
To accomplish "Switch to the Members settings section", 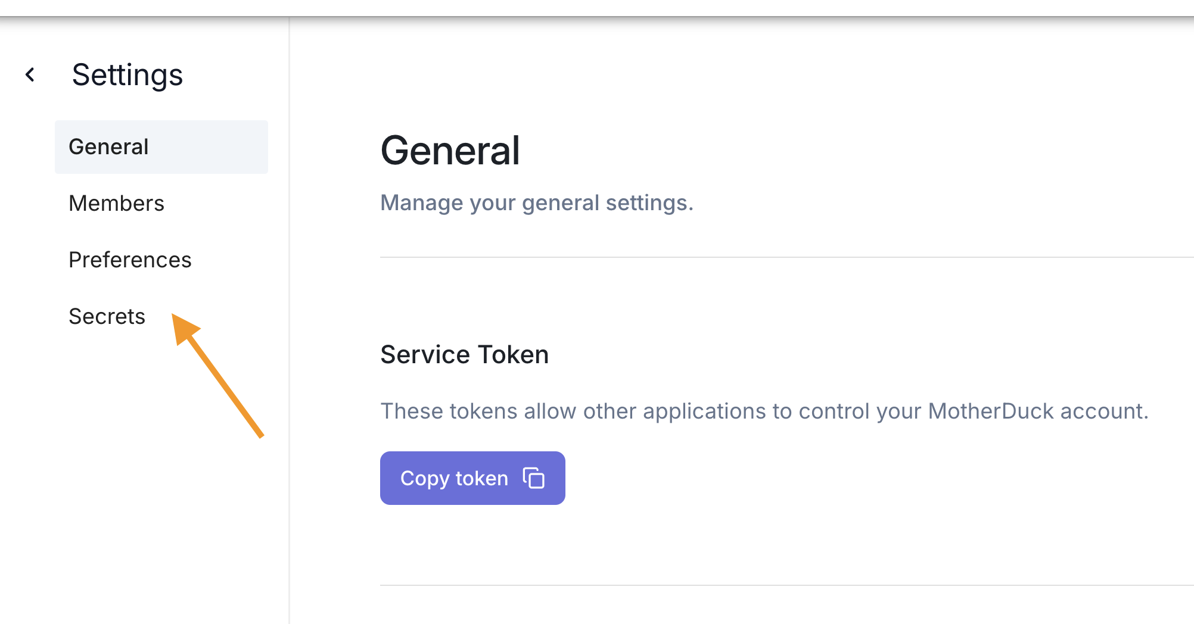I will point(116,204).
